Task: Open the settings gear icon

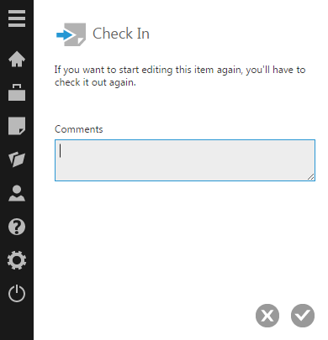Action: [x=17, y=260]
